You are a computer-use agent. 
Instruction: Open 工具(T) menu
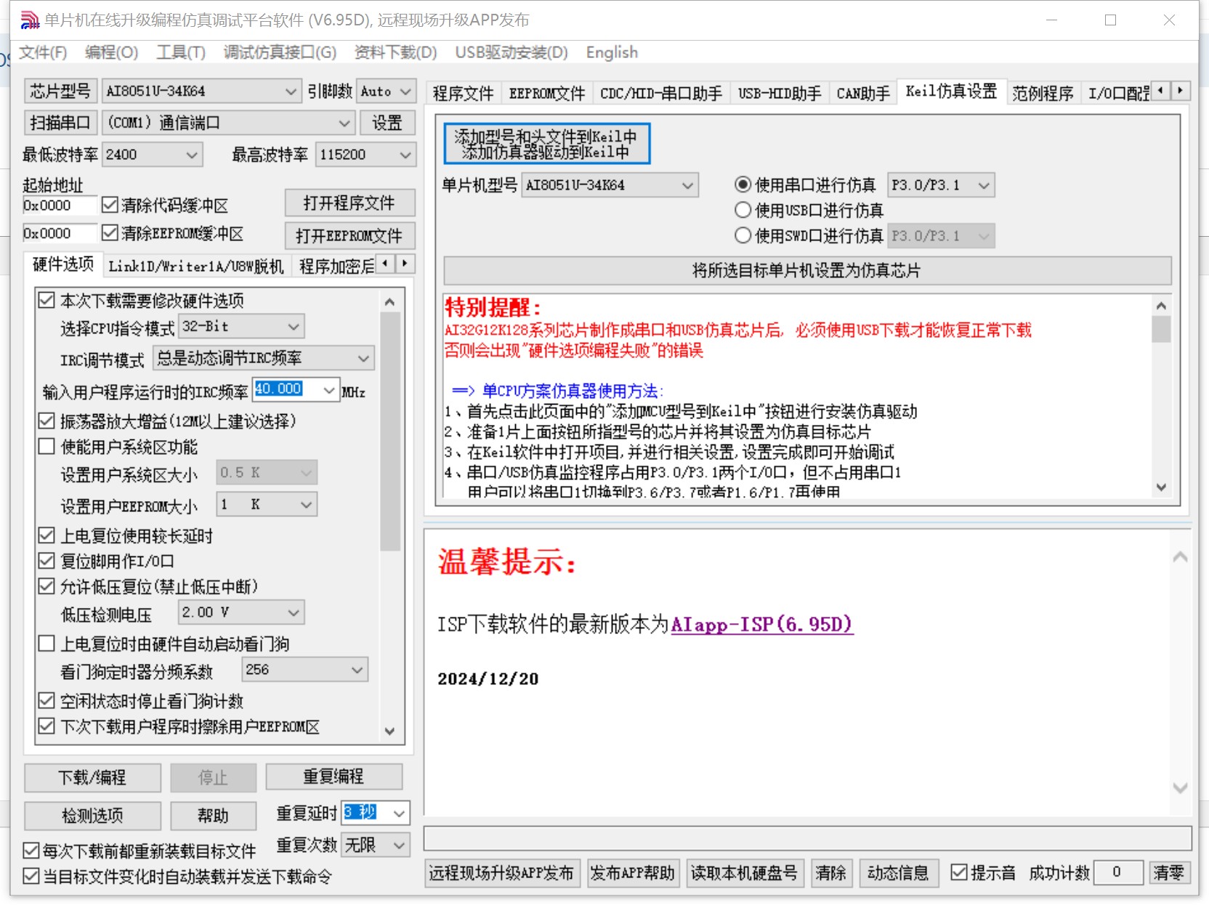click(181, 52)
